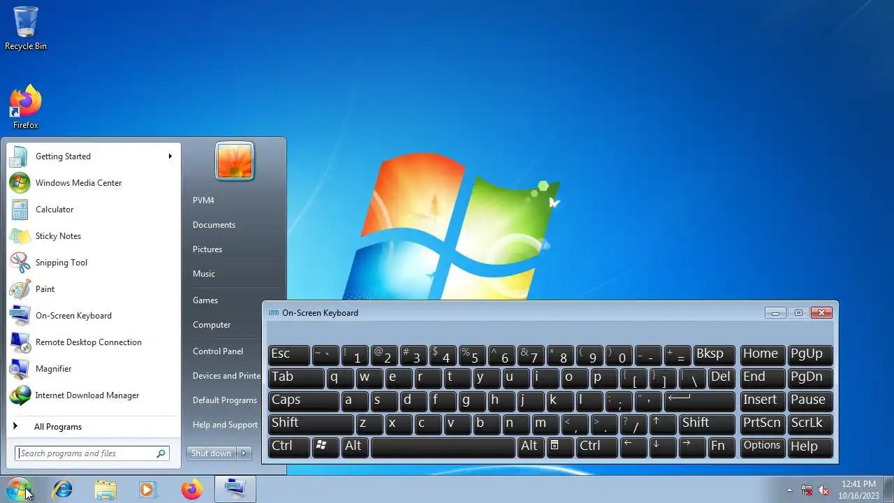The height and width of the screenshot is (503, 894).
Task: Click the user account picture
Action: [x=235, y=161]
